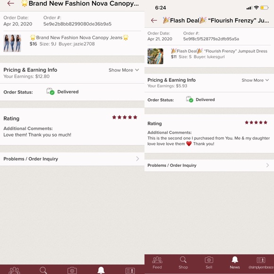This screenshot has height=274, width=274.
Task: Click the chevron on the jumpsuit order's Problems row
Action: pyautogui.click(x=267, y=165)
